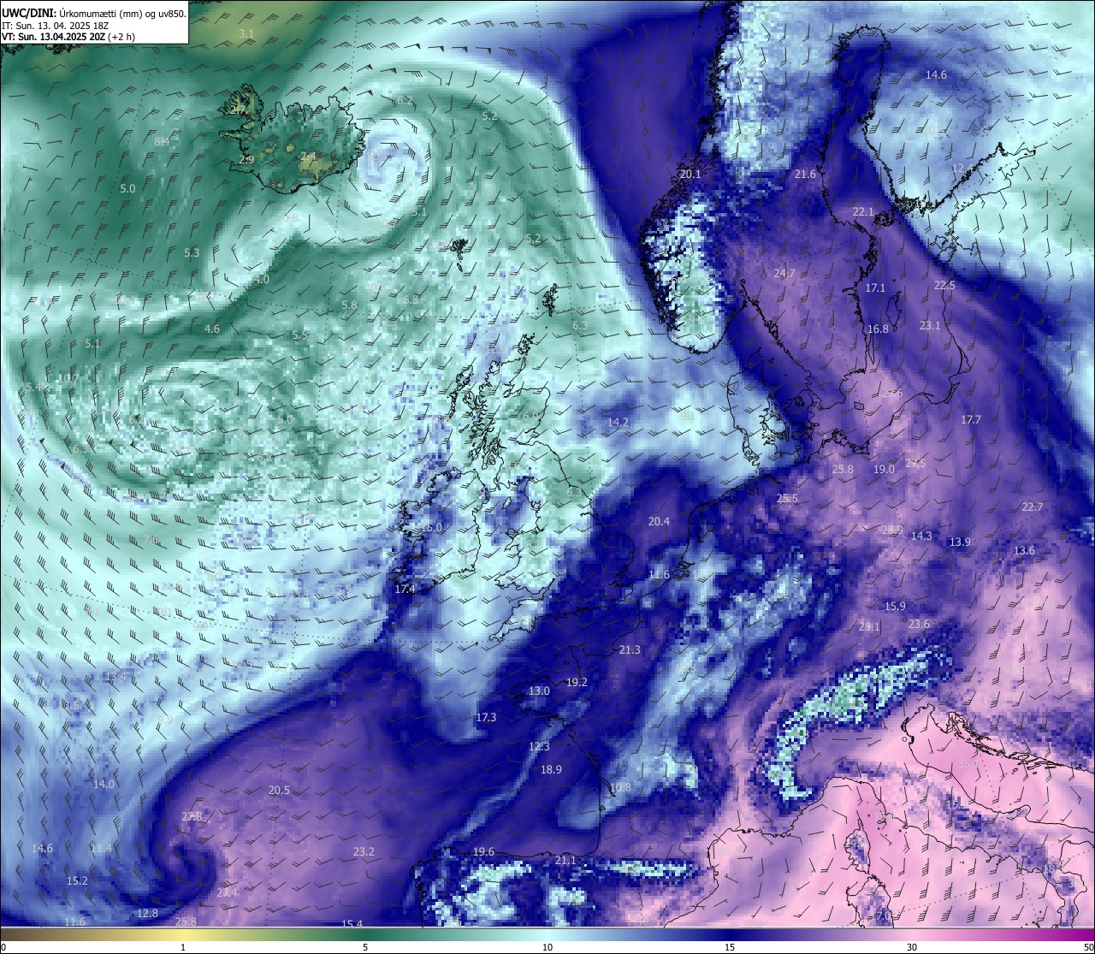The image size is (1095, 954).
Task: Click the 5.0 value west of Iceland
Action: [x=127, y=188]
